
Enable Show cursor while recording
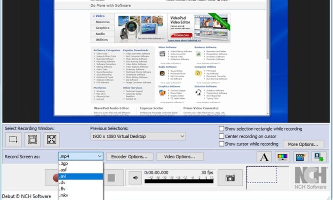click(221, 144)
